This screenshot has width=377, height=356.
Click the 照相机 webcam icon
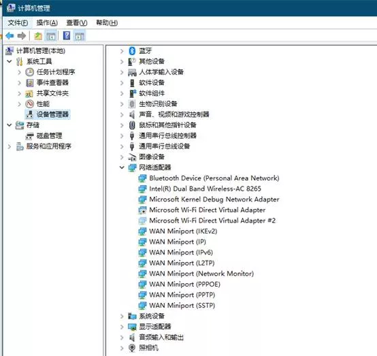click(132, 348)
